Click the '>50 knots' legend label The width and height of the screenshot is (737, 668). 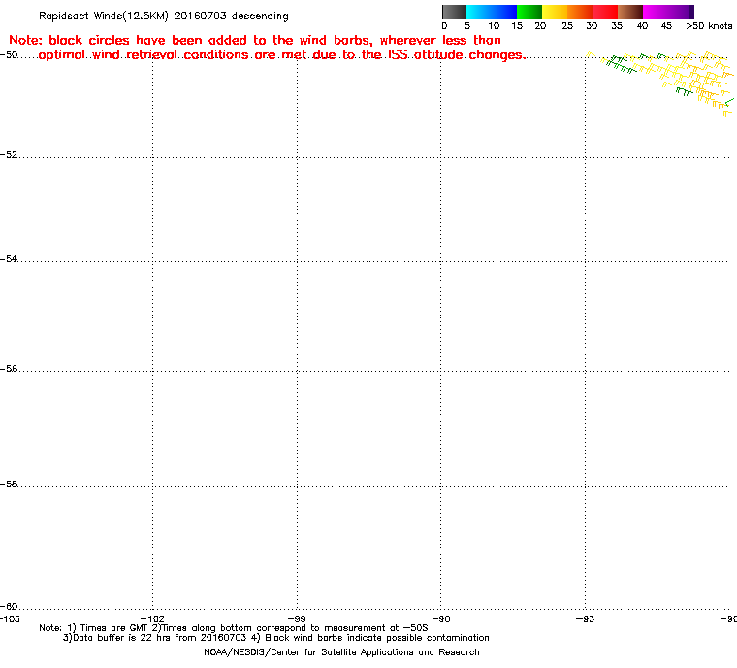coord(709,26)
